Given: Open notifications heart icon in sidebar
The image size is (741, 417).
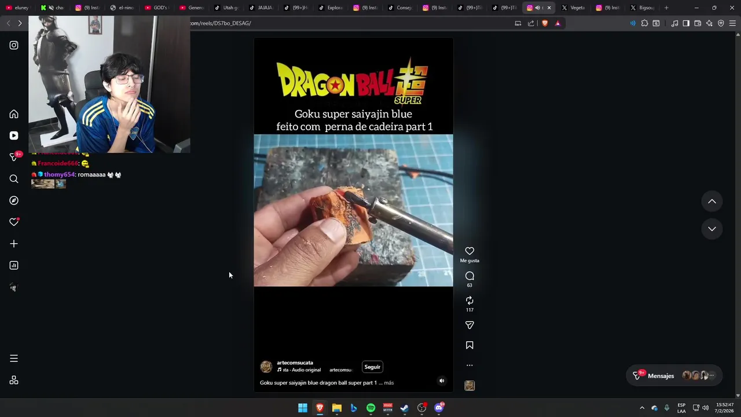Looking at the screenshot, I should [14, 222].
